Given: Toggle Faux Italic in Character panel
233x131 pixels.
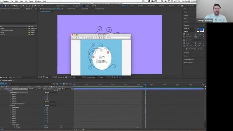Looking at the screenshot, I should [x=189, y=49].
